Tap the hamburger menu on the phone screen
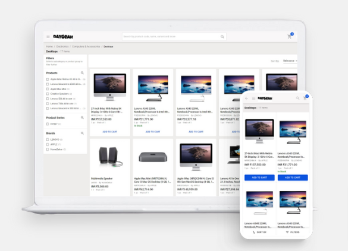 pyautogui.click(x=253, y=98)
